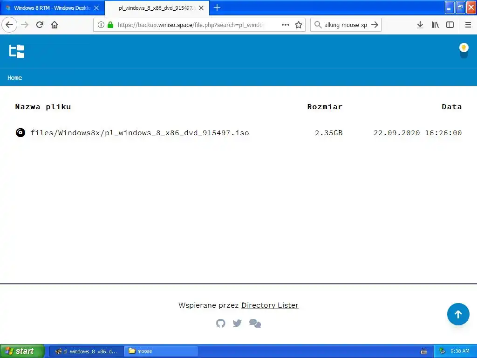Open page actions three-dot menu
Screen dimensions: 477x358
[286, 25]
